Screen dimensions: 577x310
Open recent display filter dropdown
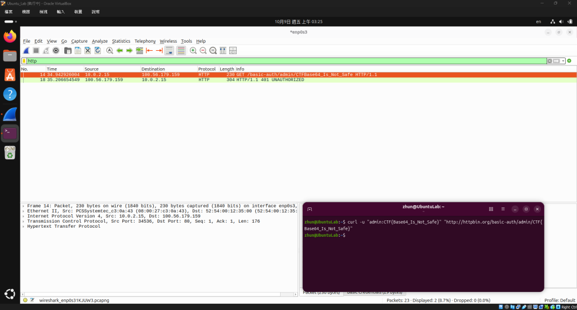tap(563, 61)
